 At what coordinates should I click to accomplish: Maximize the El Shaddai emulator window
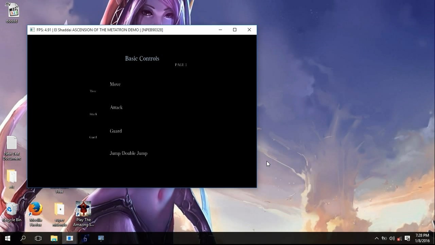[234, 30]
